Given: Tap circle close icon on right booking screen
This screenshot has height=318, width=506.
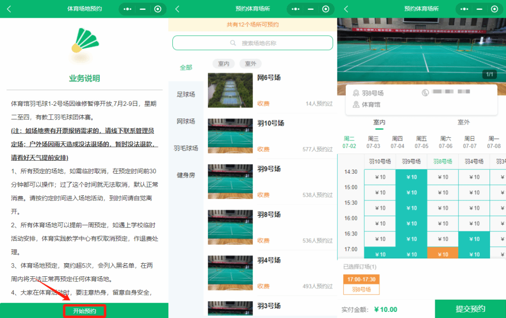Looking at the screenshot, I should point(494,9).
